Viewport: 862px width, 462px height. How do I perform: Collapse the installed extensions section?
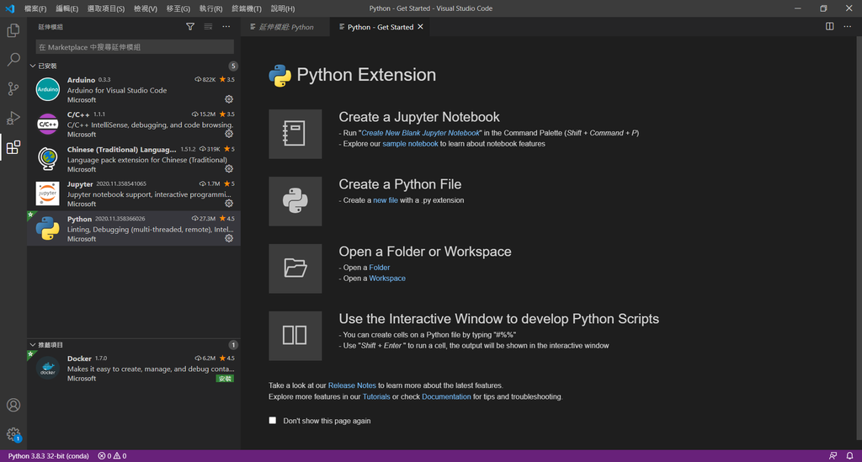point(33,66)
